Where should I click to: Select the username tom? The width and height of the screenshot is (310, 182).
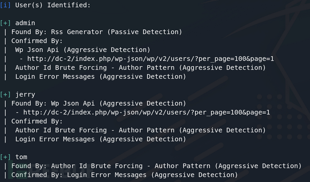tap(21, 157)
